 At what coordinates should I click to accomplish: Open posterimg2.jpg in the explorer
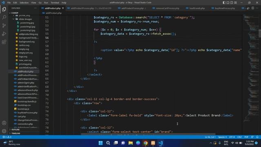(28, 27)
